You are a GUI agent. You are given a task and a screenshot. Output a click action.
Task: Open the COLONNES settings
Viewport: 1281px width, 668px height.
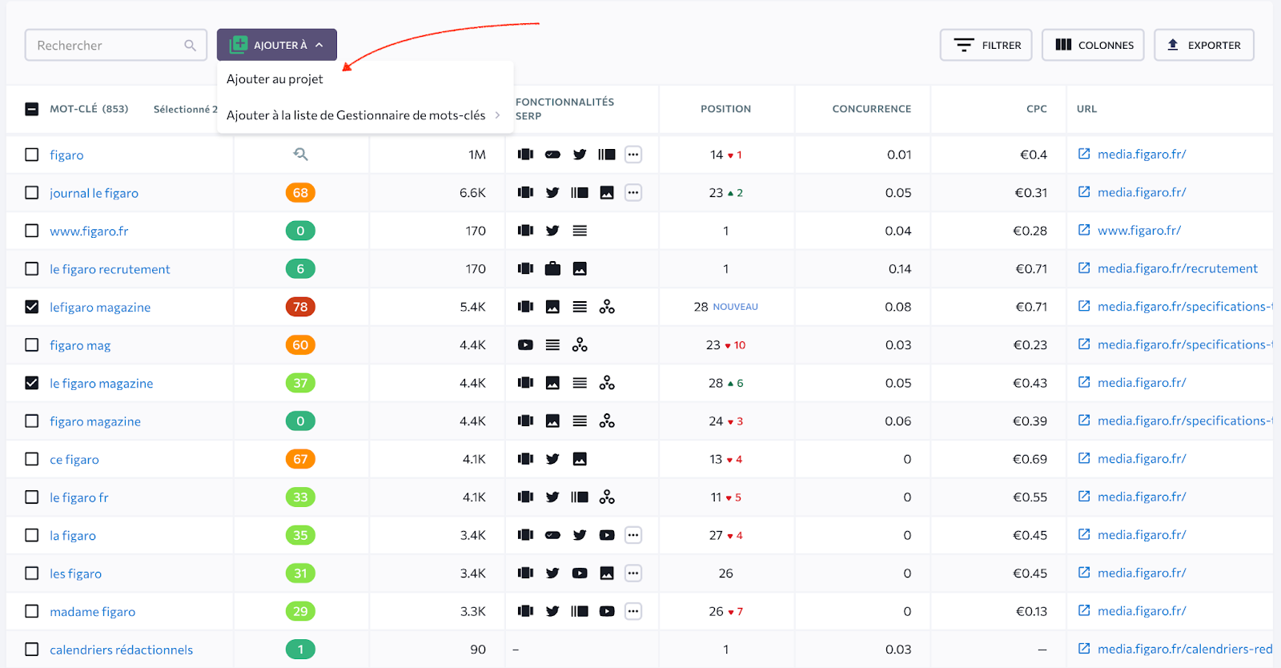[x=1093, y=45]
